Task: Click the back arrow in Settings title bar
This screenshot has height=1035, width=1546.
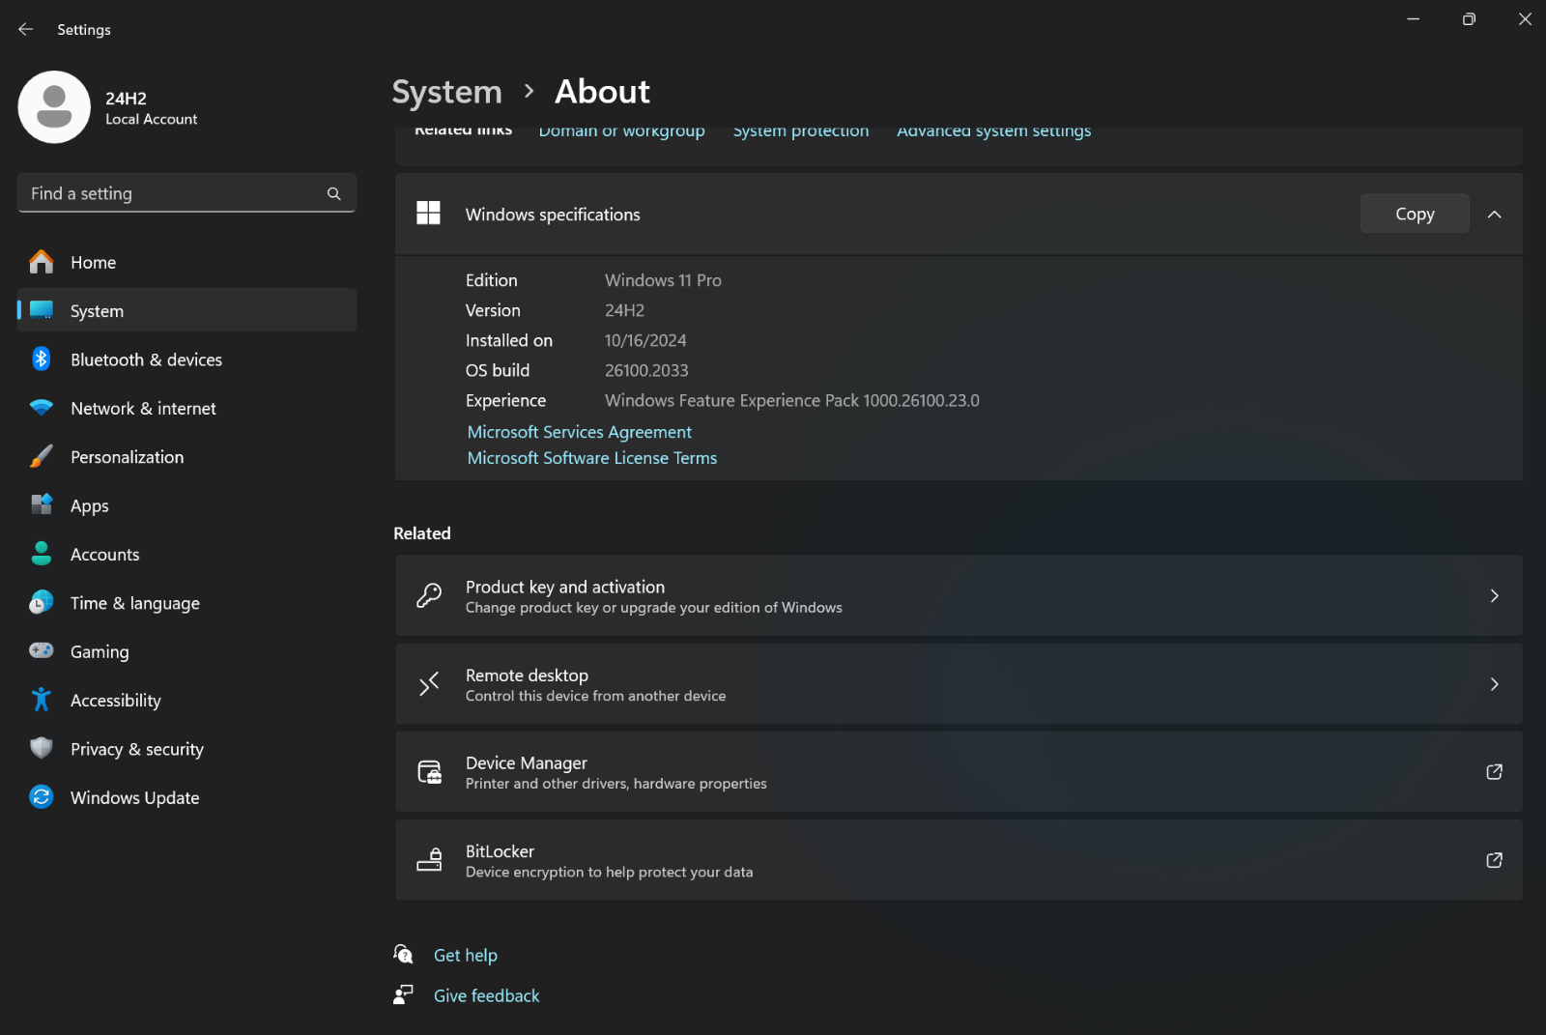Action: pos(26,30)
